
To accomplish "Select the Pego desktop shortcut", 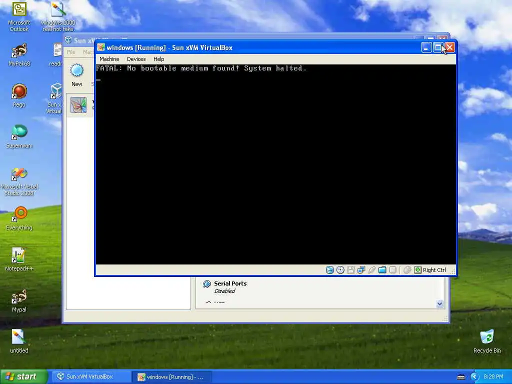I will (19, 95).
